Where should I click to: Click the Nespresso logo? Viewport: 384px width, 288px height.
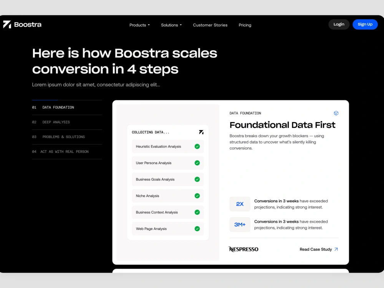pyautogui.click(x=243, y=249)
